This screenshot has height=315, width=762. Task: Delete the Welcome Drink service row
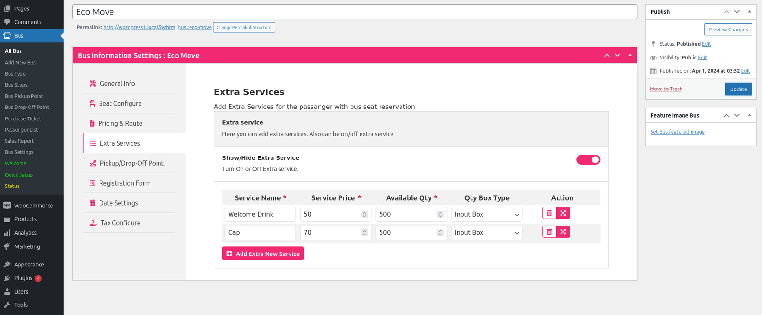pyautogui.click(x=549, y=213)
